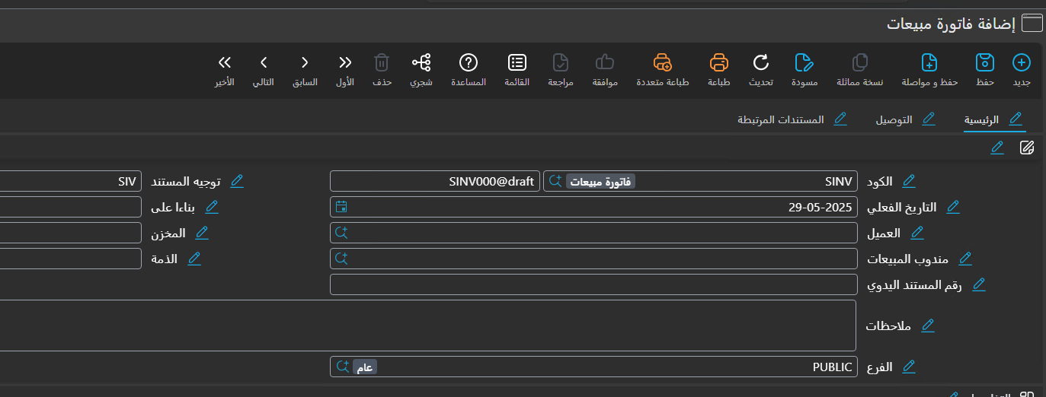Open lookup search in مندوب المبيعات field
The image size is (1046, 397).
tap(341, 258)
